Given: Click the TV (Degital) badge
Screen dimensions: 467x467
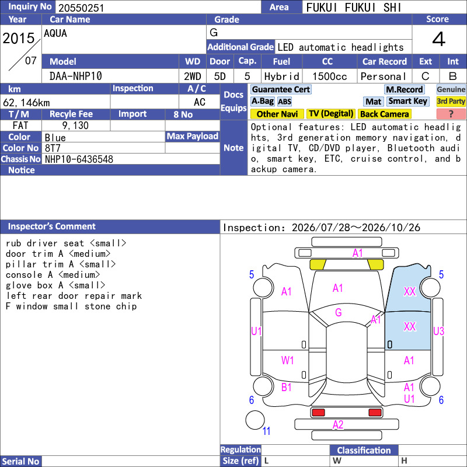Looking at the screenshot, I should click(x=331, y=114).
